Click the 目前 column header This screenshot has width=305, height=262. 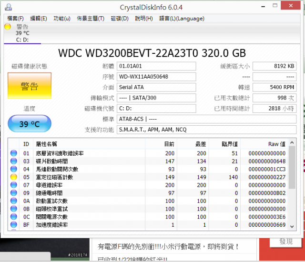[x=161, y=144]
